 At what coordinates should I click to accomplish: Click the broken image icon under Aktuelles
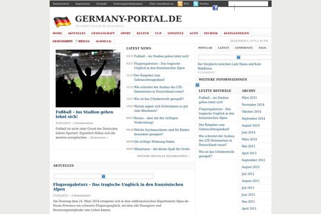(x=104, y=177)
